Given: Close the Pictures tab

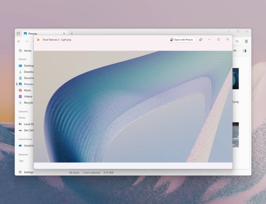Looking at the screenshot, I should tap(64, 33).
